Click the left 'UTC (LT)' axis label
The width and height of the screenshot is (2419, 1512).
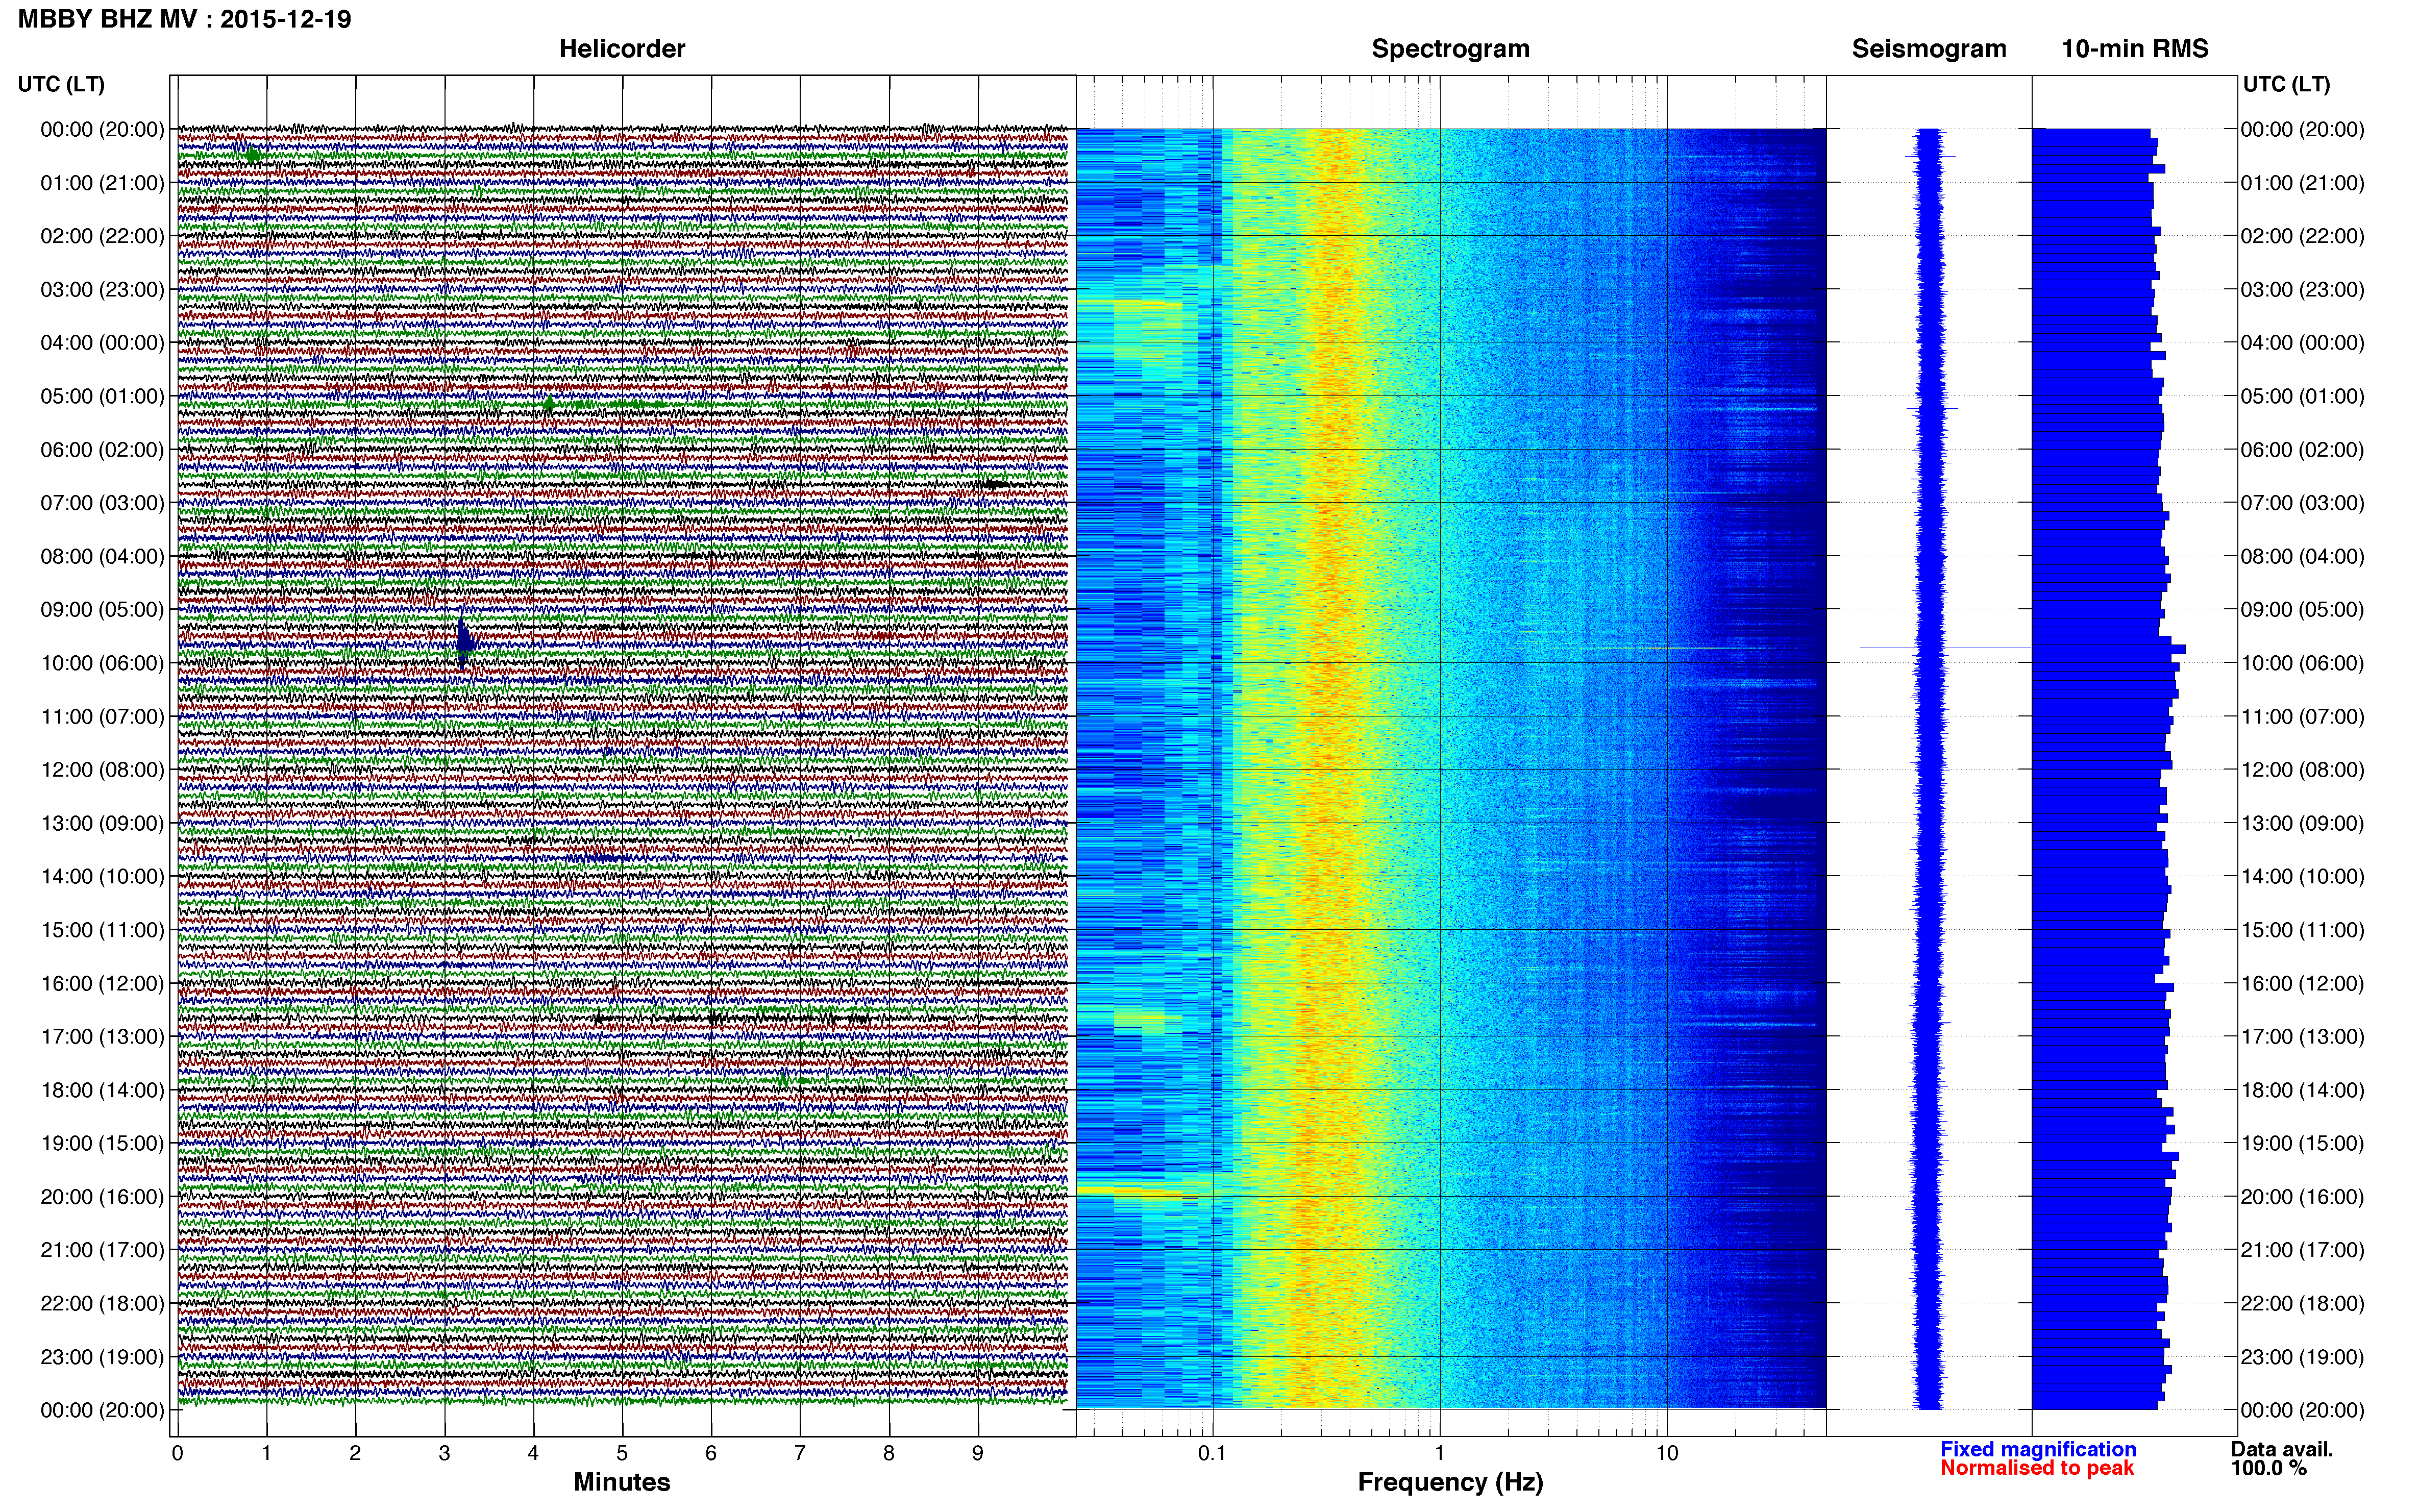[61, 84]
